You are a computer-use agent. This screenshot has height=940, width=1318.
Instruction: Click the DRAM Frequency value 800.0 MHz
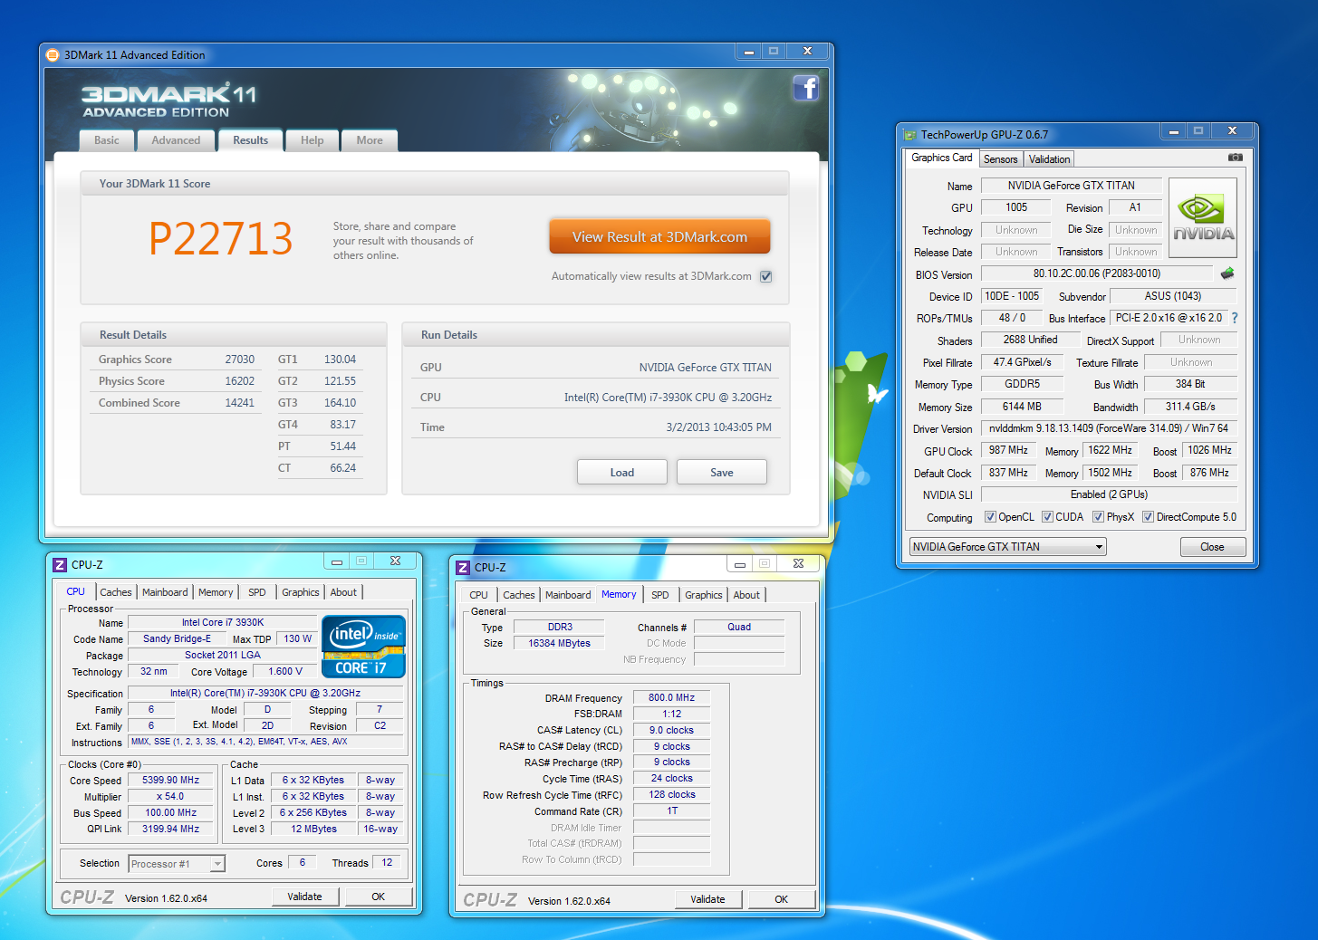pyautogui.click(x=672, y=698)
